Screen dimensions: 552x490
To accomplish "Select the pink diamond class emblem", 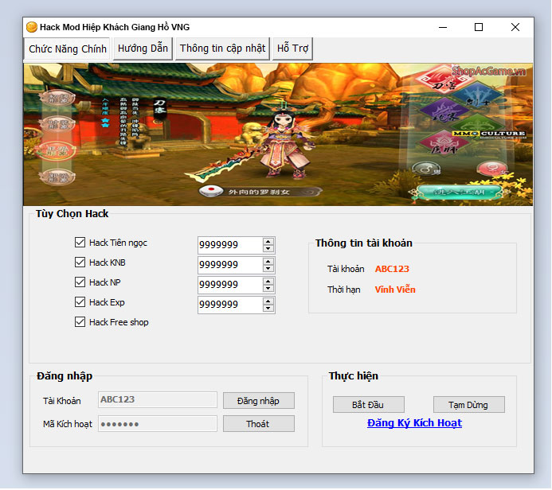I will coord(444,143).
